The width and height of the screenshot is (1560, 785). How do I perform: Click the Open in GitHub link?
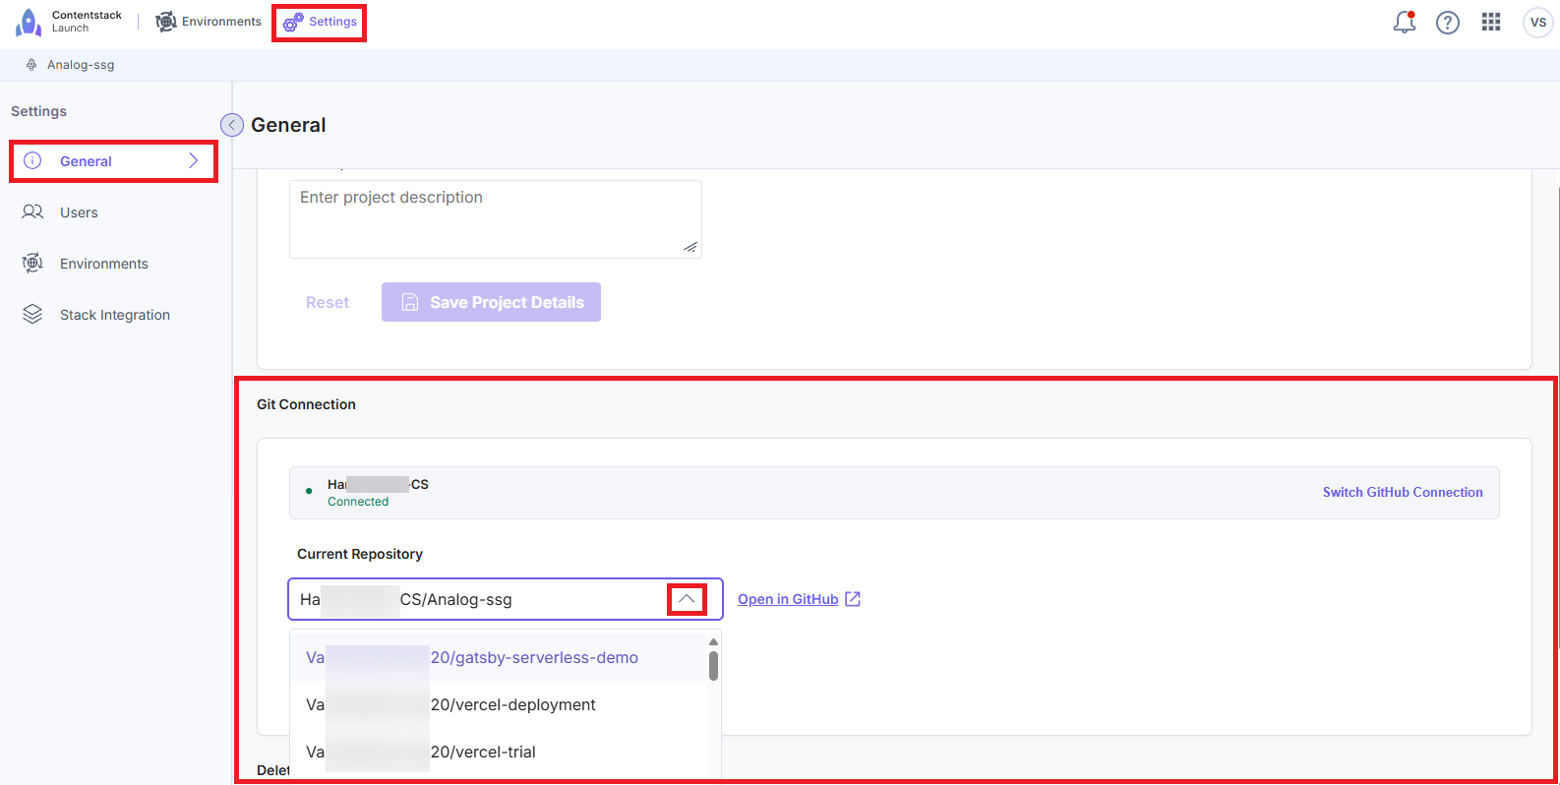[788, 599]
